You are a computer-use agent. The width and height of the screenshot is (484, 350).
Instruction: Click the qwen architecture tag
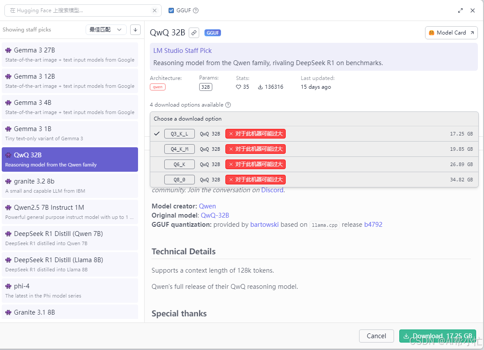click(158, 87)
